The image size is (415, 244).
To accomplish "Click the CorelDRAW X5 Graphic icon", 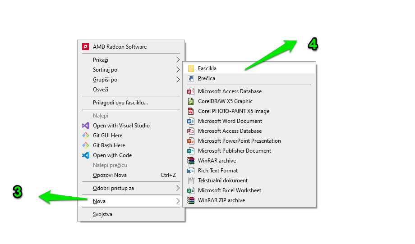I will (191, 101).
